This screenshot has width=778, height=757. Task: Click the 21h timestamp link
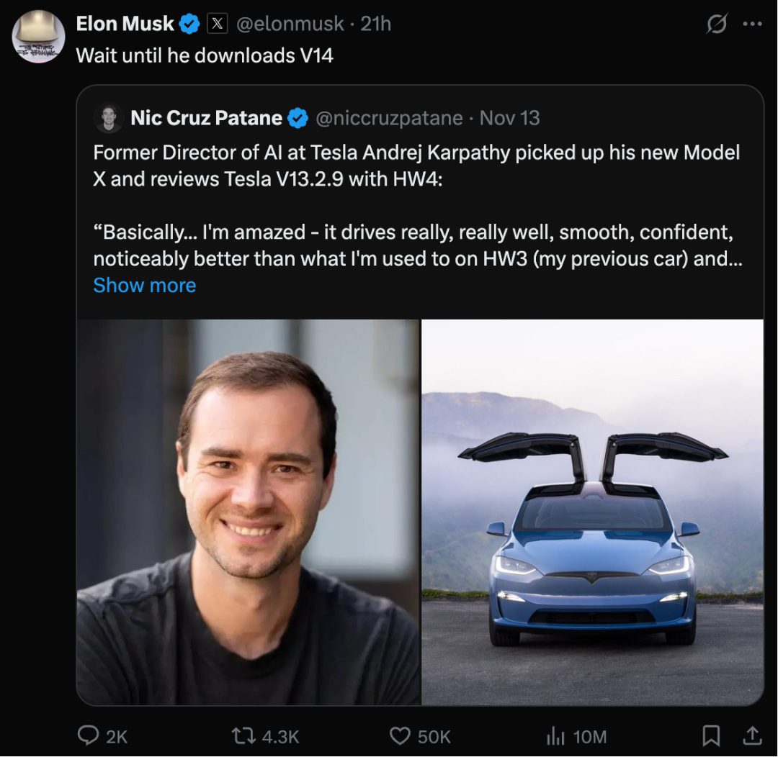[x=375, y=24]
